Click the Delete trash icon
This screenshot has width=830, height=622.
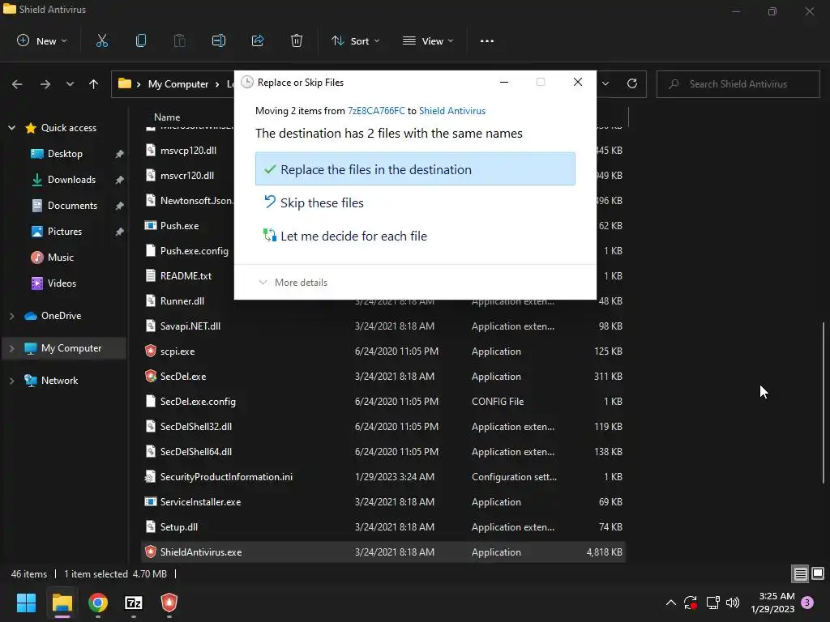pyautogui.click(x=297, y=40)
